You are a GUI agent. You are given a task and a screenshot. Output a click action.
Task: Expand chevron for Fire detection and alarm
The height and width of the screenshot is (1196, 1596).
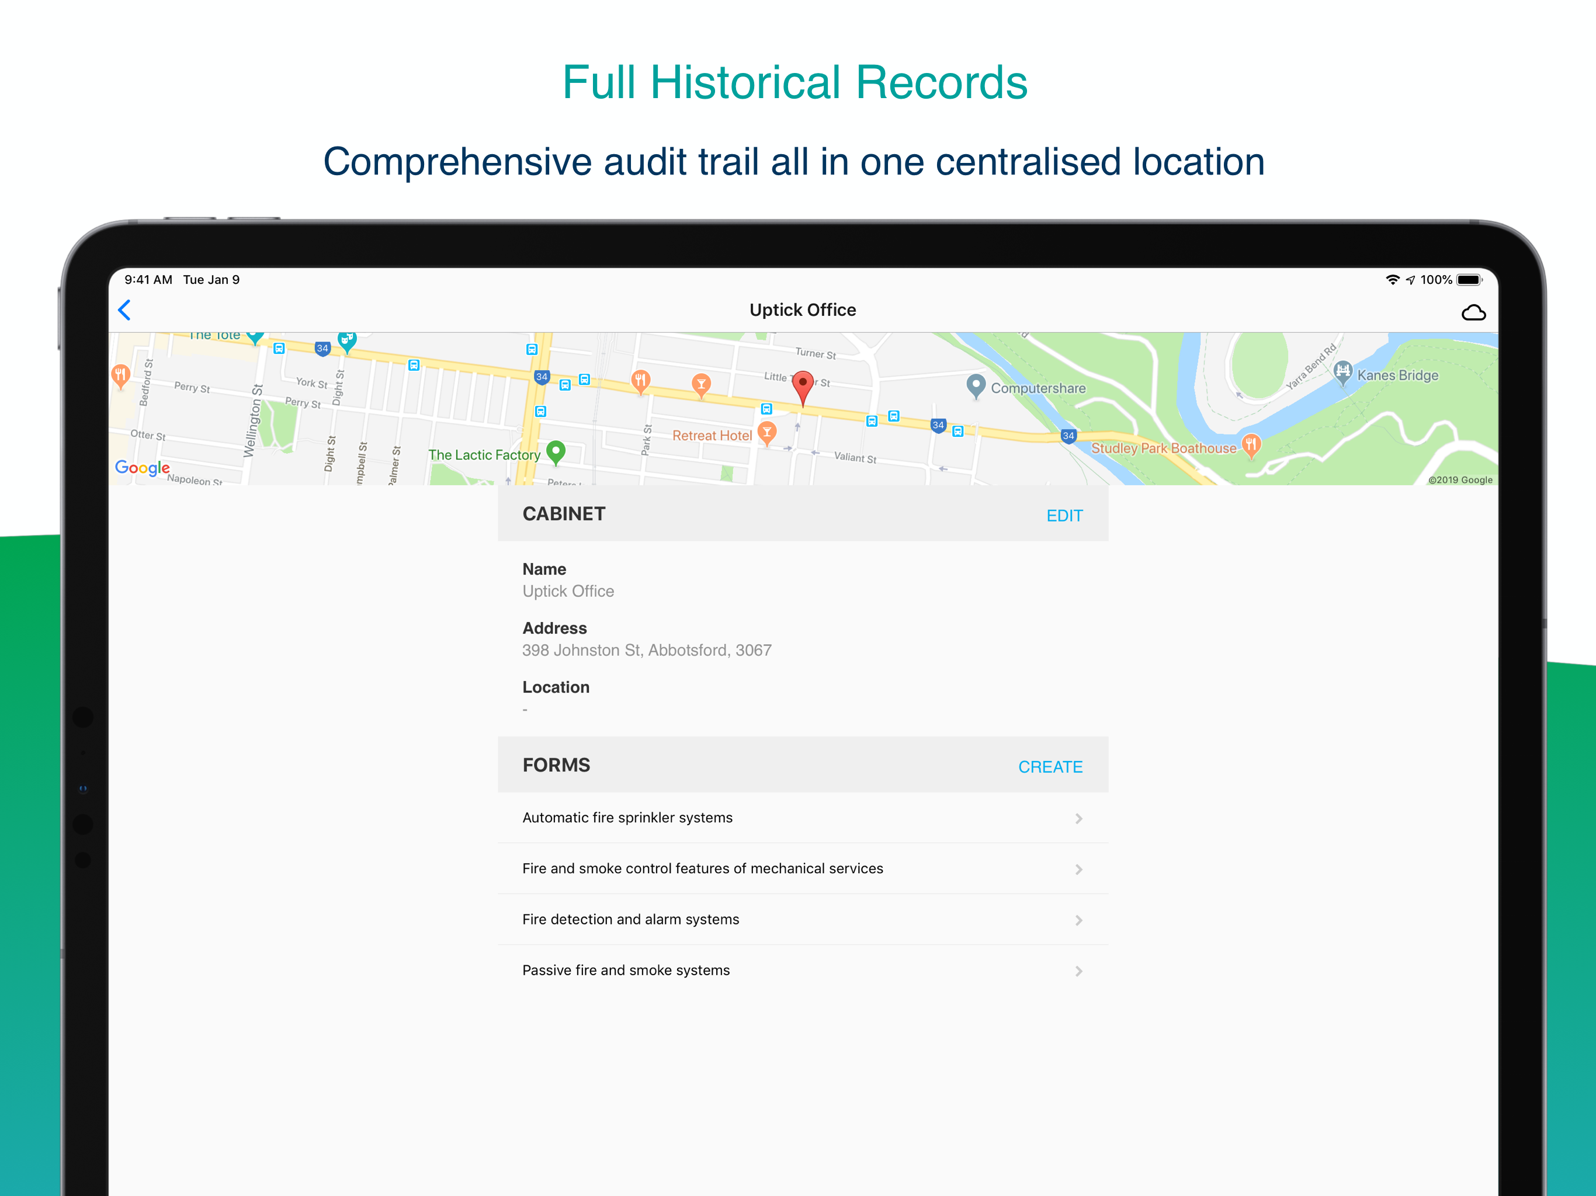(1078, 920)
